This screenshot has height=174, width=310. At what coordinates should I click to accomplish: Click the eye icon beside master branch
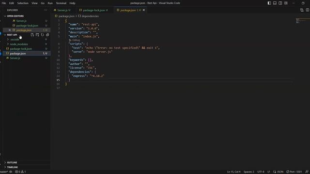pyautogui.click(x=11, y=172)
